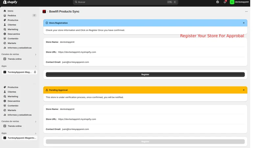Click the tag icon of Productos under Pedidos
This screenshot has height=148, width=263.
(x=5, y=20)
